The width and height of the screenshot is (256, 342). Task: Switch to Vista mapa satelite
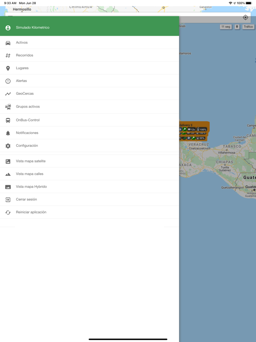click(90, 161)
